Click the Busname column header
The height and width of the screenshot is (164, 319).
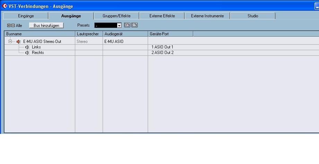coord(40,34)
